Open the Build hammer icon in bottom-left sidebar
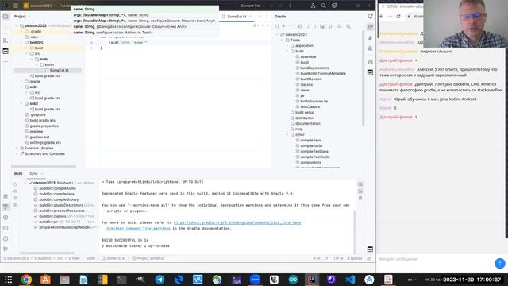Viewport: 508px width, 286px height. 6,207
